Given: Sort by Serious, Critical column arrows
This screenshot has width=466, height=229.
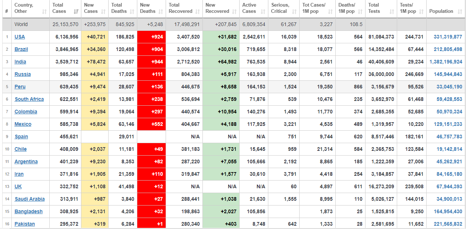Looking at the screenshot, I should pyautogui.click(x=294, y=12).
